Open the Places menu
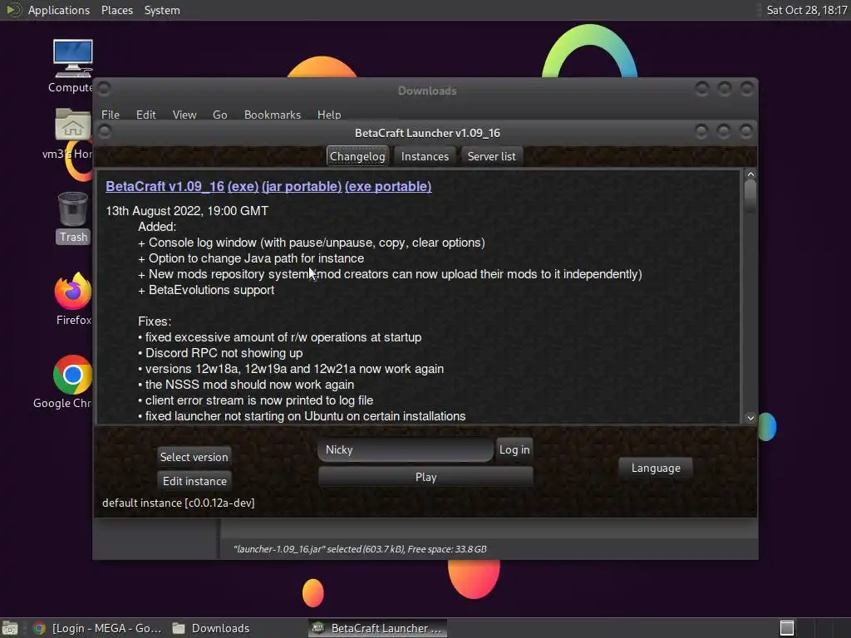Viewport: 851px width, 638px height. [x=116, y=10]
